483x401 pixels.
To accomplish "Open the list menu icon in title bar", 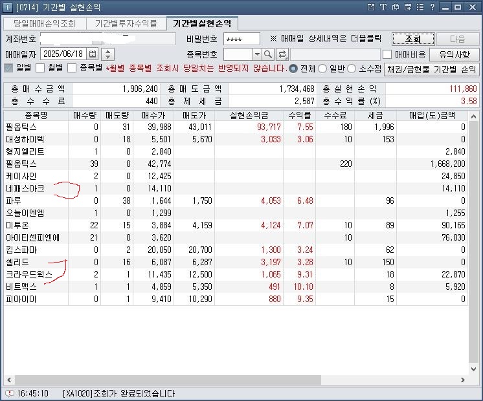I will (x=420, y=7).
